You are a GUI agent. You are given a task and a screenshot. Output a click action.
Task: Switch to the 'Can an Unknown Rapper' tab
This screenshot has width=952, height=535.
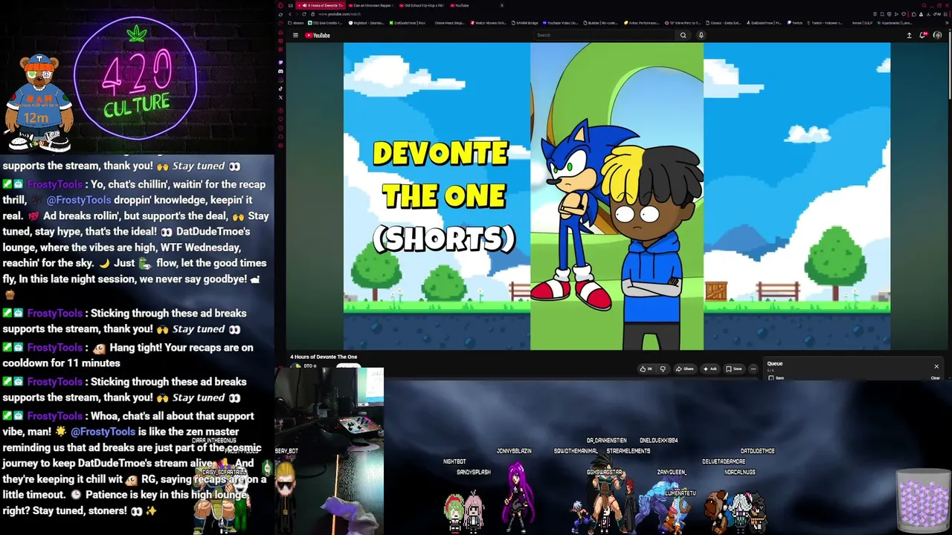pos(370,5)
